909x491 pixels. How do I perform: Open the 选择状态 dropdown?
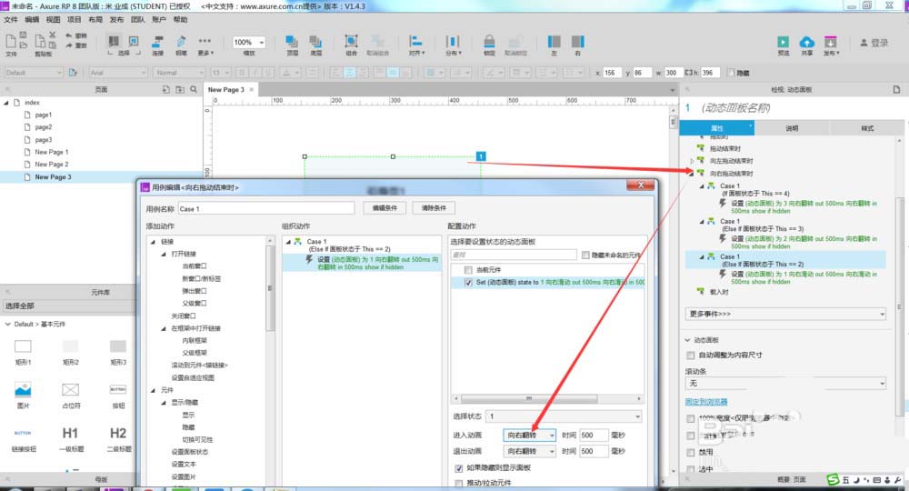tap(563, 416)
